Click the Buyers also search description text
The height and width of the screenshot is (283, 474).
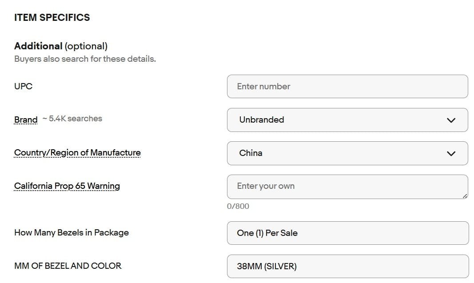pyautogui.click(x=85, y=59)
